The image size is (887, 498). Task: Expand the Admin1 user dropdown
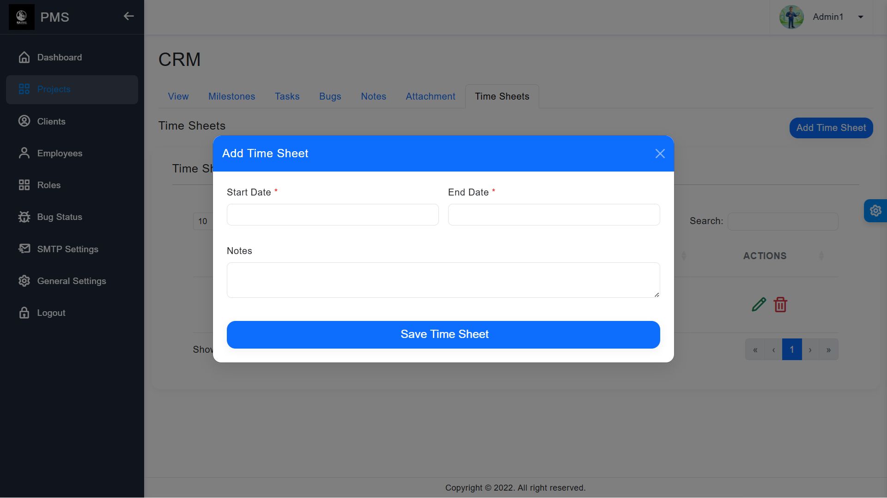[x=860, y=17]
